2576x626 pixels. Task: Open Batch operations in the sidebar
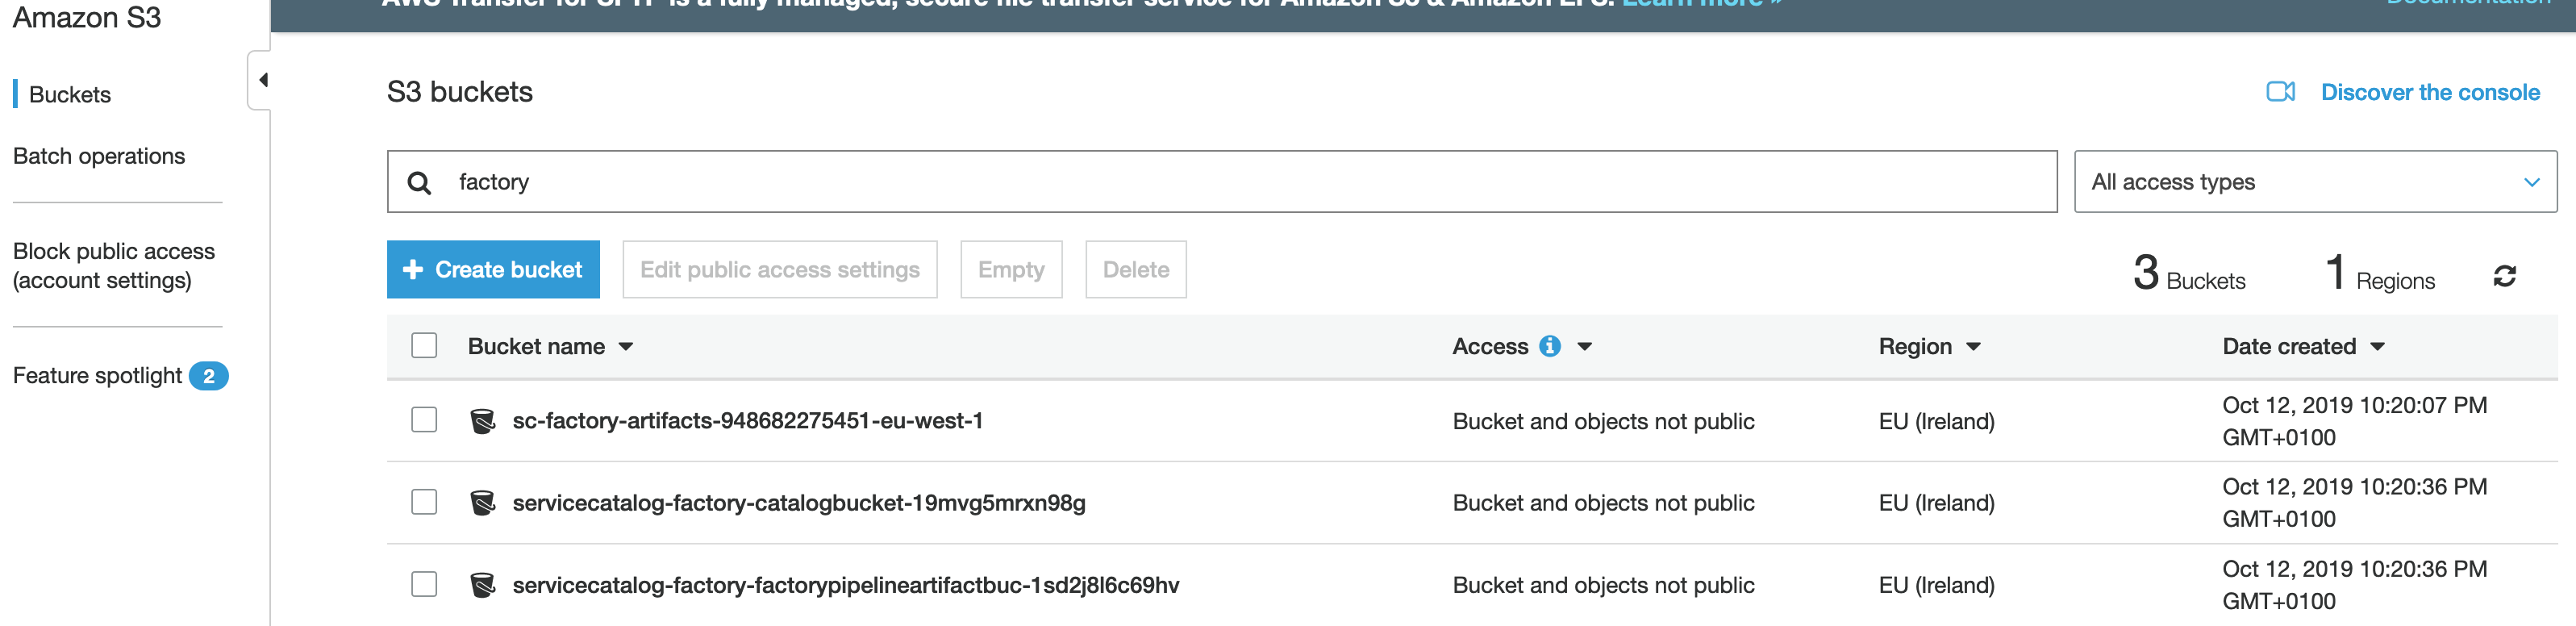[99, 156]
